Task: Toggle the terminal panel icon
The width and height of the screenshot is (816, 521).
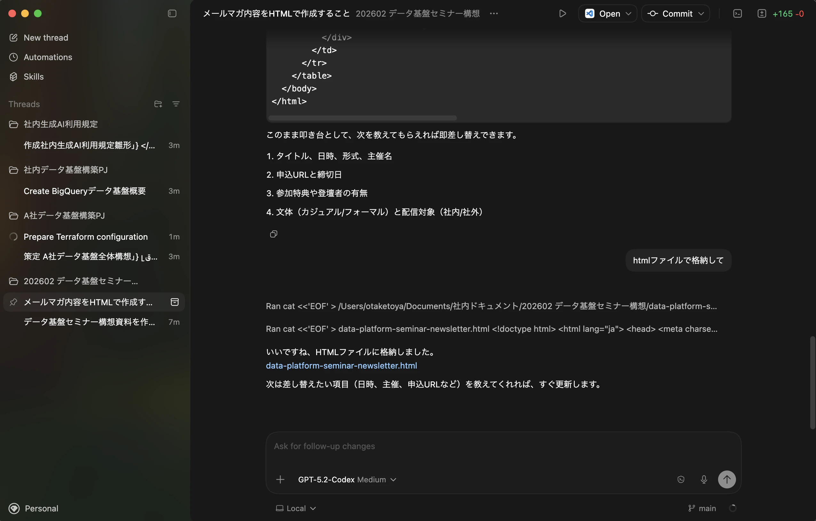Action: (x=737, y=13)
